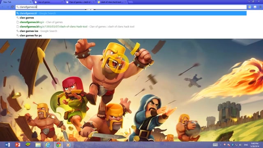
Task: Close the 'clash of clans hack tool' tab
Action: coord(125,2)
